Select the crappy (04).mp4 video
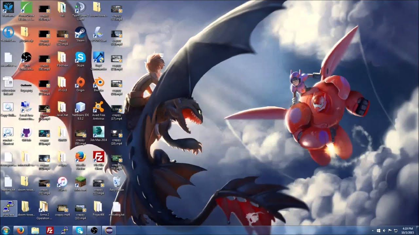Image resolution: width=419 pixels, height=235 pixels. (x=44, y=113)
